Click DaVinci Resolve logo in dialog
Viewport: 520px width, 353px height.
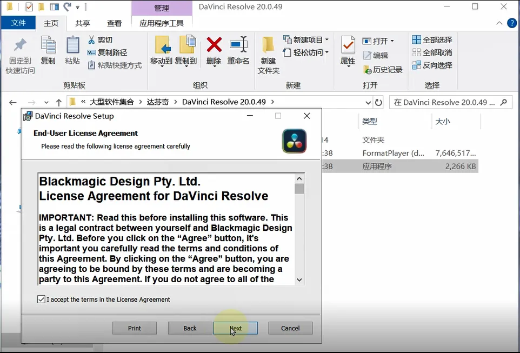(x=294, y=141)
